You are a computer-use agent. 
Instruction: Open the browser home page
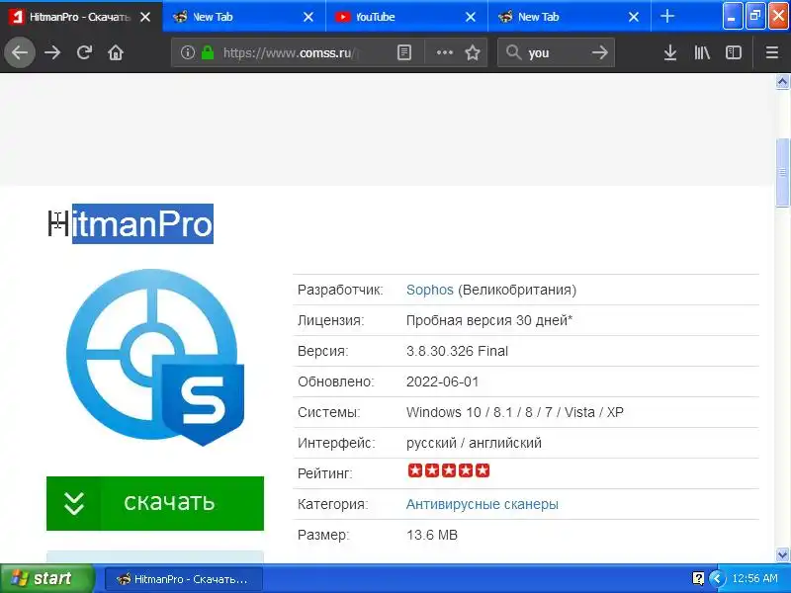[x=116, y=52]
